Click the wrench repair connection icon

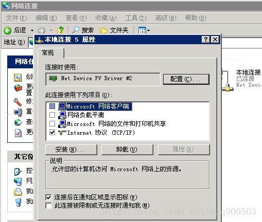coord(18,102)
